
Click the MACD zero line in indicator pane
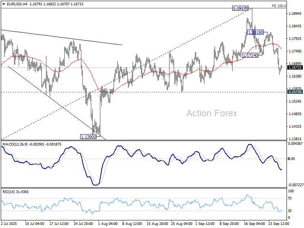(x=152, y=158)
